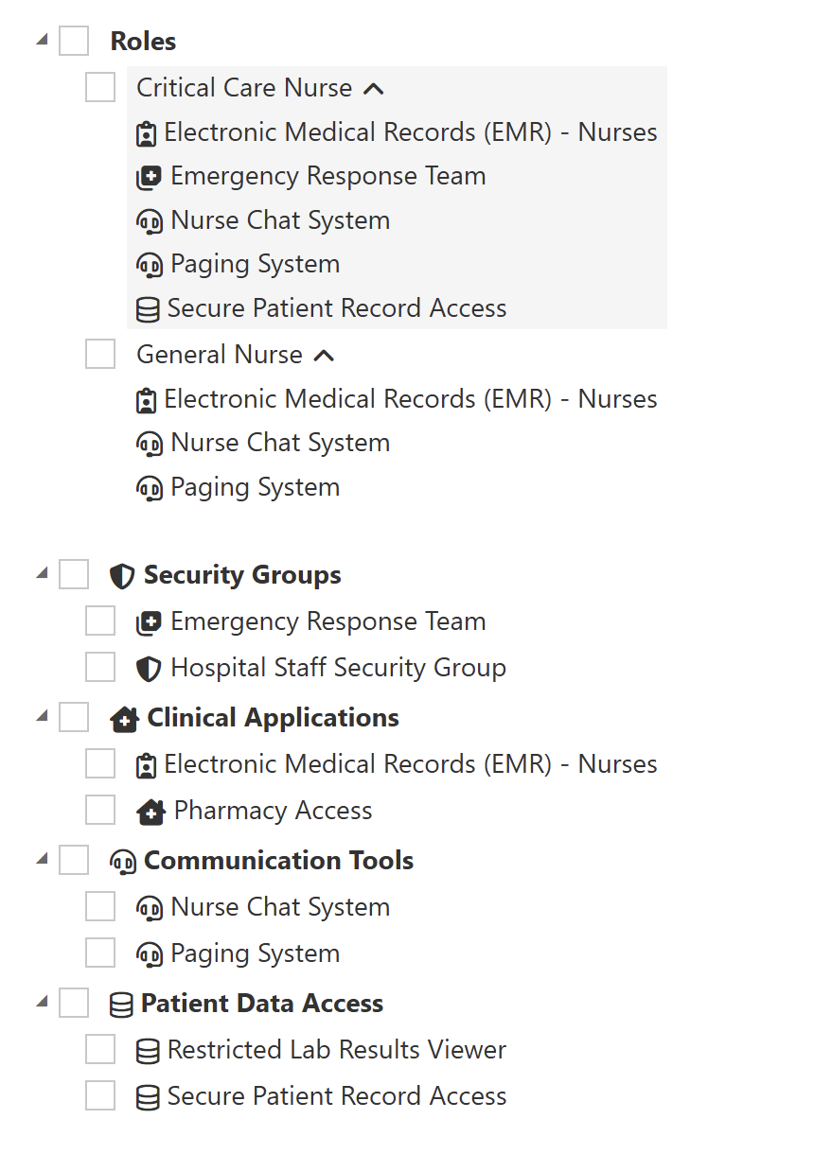Screen dimensions: 814x1154
Task: Check the Critical Care Nurse role checkbox
Action: click(x=100, y=88)
